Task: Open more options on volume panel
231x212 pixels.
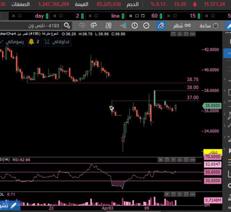Action: click(x=193, y=194)
